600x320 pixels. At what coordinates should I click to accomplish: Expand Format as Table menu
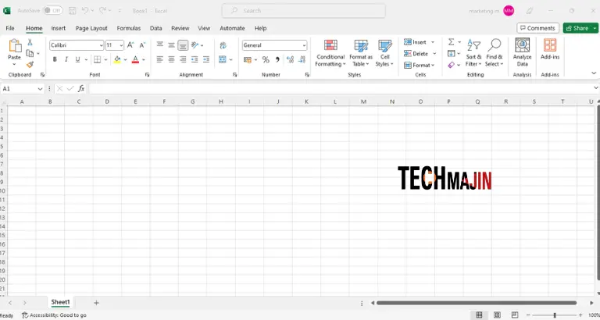(x=361, y=53)
